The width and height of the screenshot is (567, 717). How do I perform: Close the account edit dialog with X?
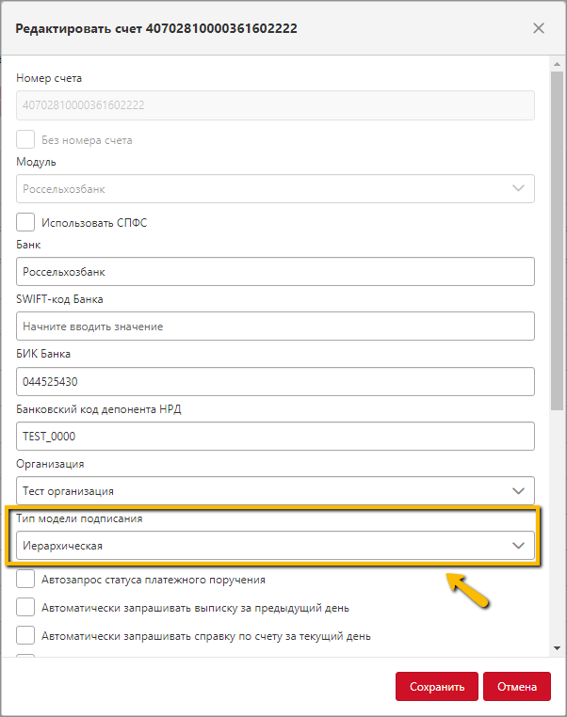click(x=539, y=28)
